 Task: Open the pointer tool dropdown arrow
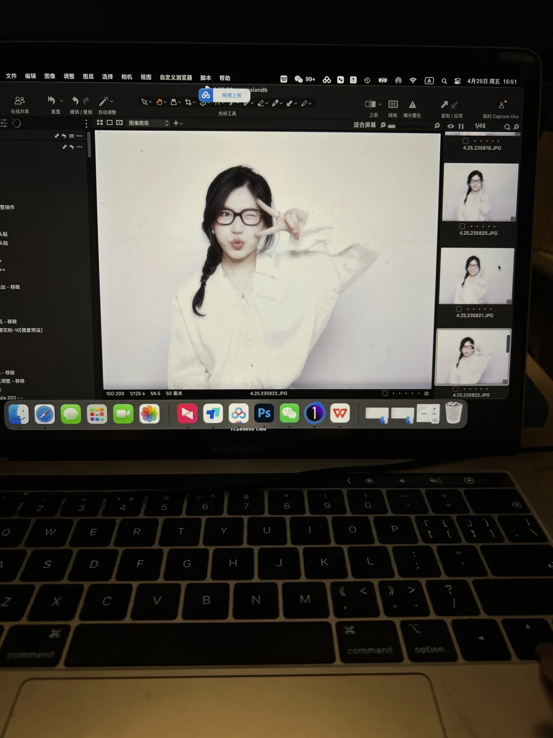150,102
